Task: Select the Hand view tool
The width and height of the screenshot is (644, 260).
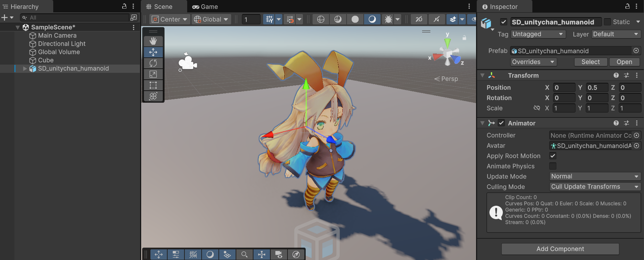Action: 153,41
